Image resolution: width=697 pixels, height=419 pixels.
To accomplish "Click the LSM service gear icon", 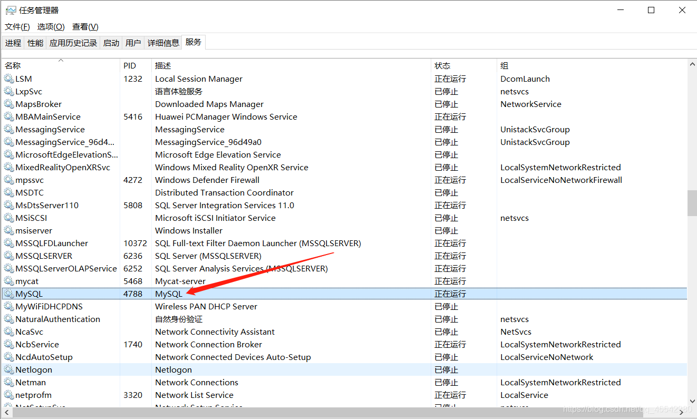I will (x=8, y=79).
